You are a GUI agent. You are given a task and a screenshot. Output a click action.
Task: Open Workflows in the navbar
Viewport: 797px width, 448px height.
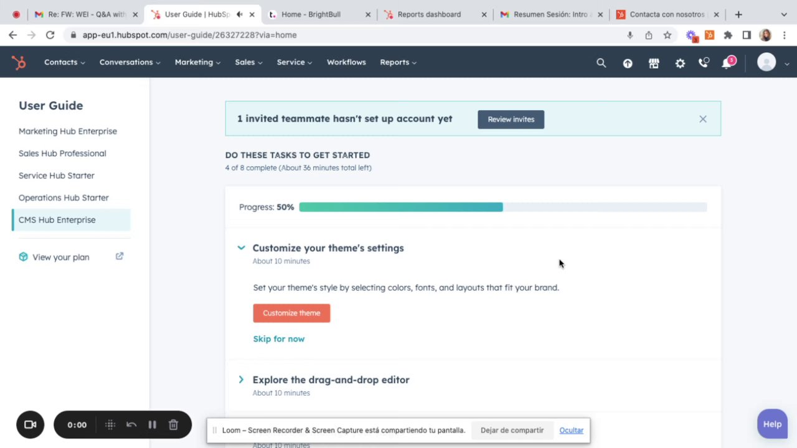(346, 62)
